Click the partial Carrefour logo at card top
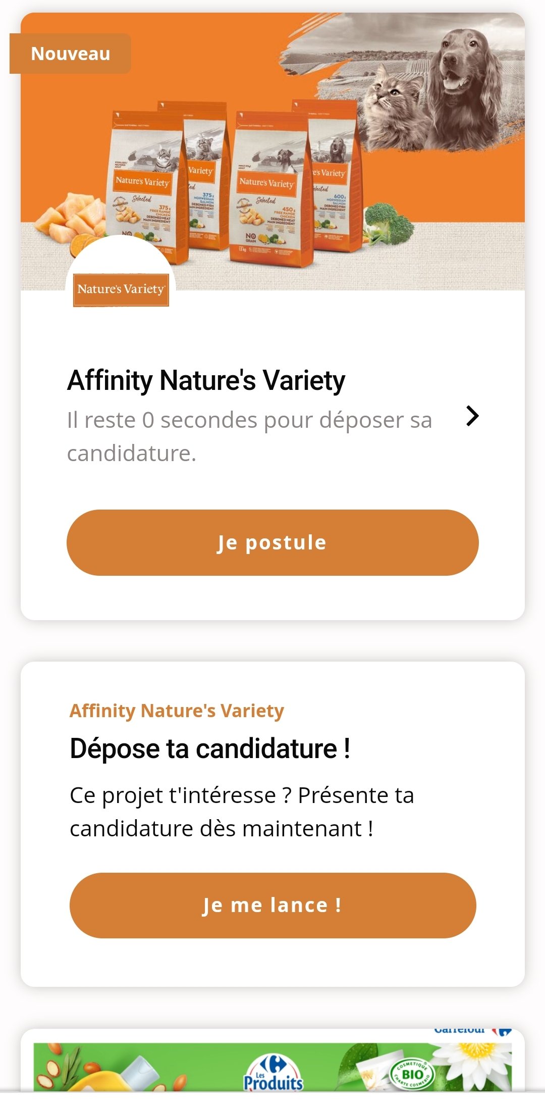545x1102 pixels. 472,1031
